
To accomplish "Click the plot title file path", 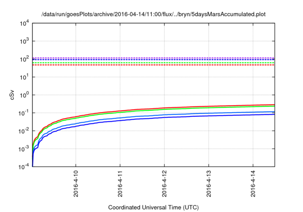I will click(153, 14).
